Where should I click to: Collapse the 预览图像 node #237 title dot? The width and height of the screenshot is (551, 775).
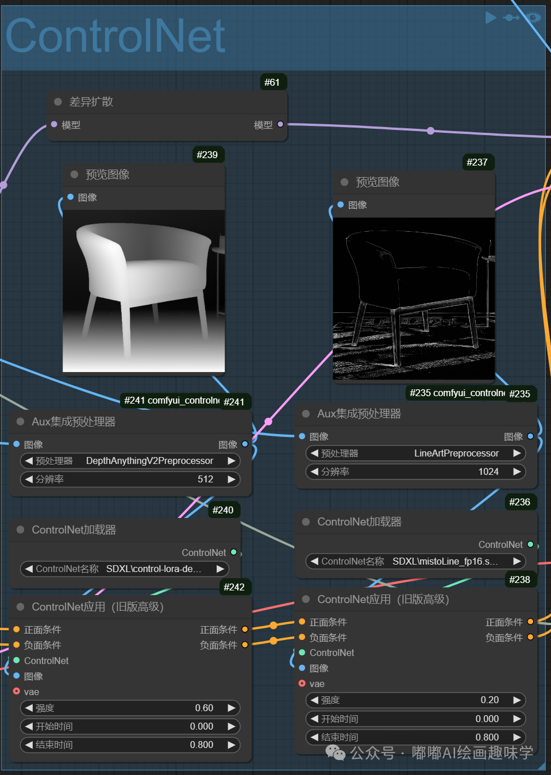tap(345, 182)
